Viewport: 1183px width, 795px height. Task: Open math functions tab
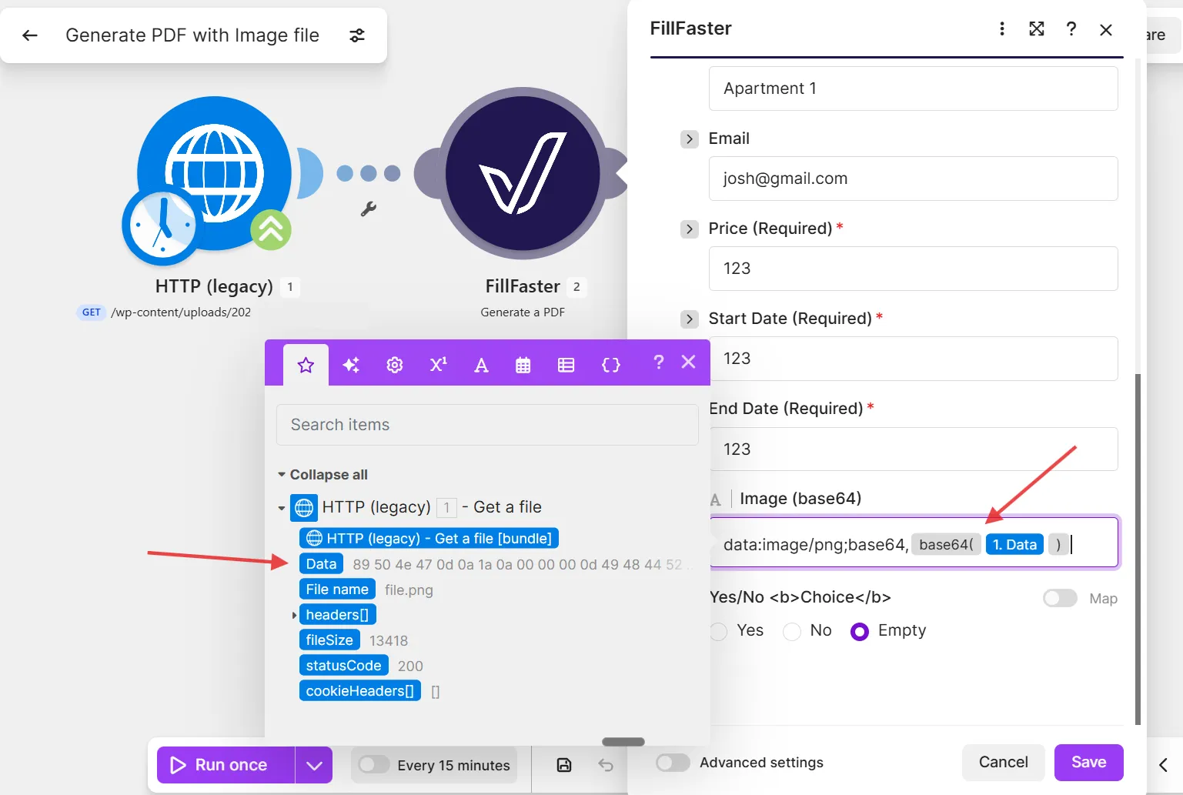pyautogui.click(x=438, y=365)
